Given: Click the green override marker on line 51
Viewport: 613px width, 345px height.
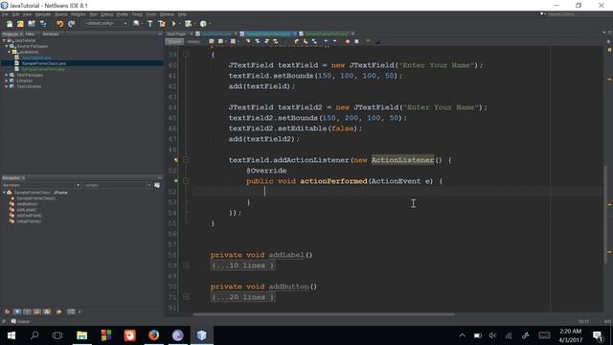Looking at the screenshot, I should coord(176,181).
